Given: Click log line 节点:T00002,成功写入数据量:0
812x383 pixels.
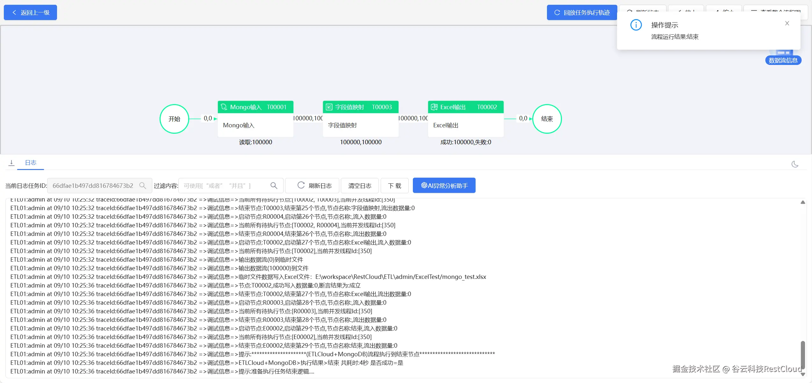Looking at the screenshot, I should pyautogui.click(x=185, y=285).
